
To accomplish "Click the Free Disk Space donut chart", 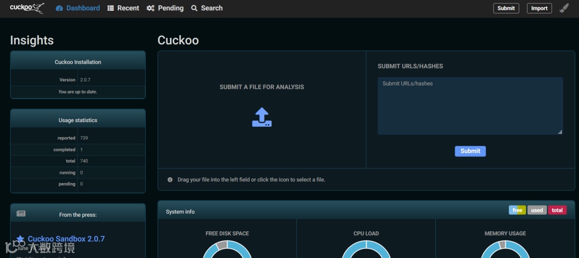I will coord(227,249).
